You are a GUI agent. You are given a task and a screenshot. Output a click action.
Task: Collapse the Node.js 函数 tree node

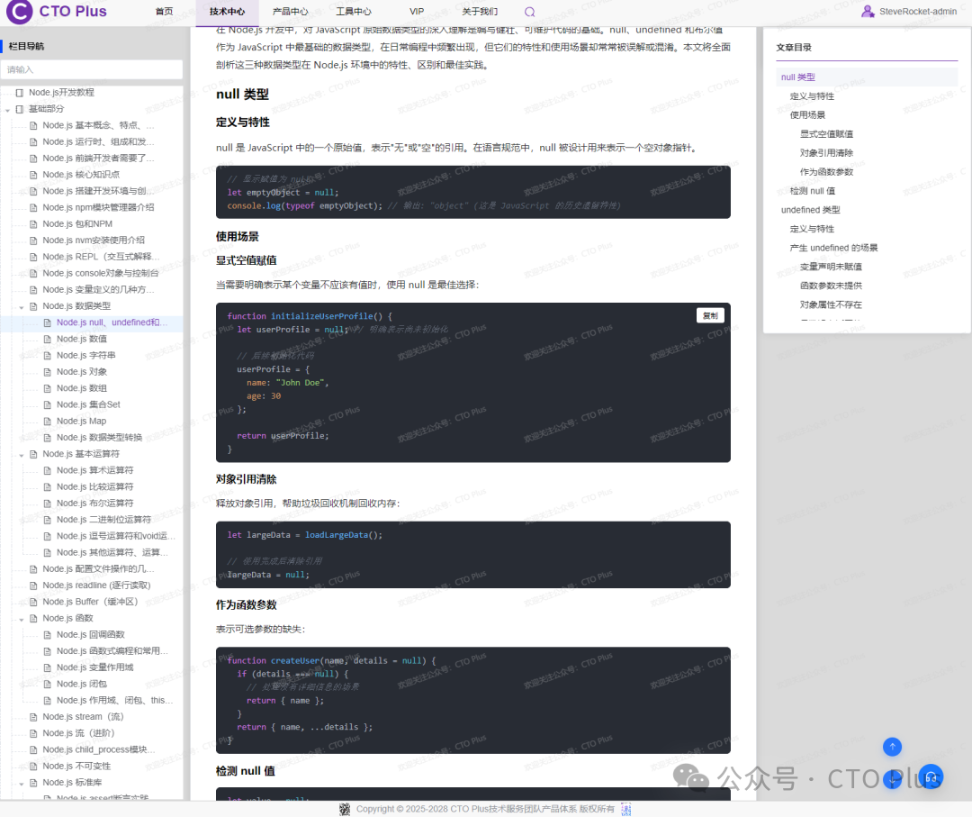[21, 618]
